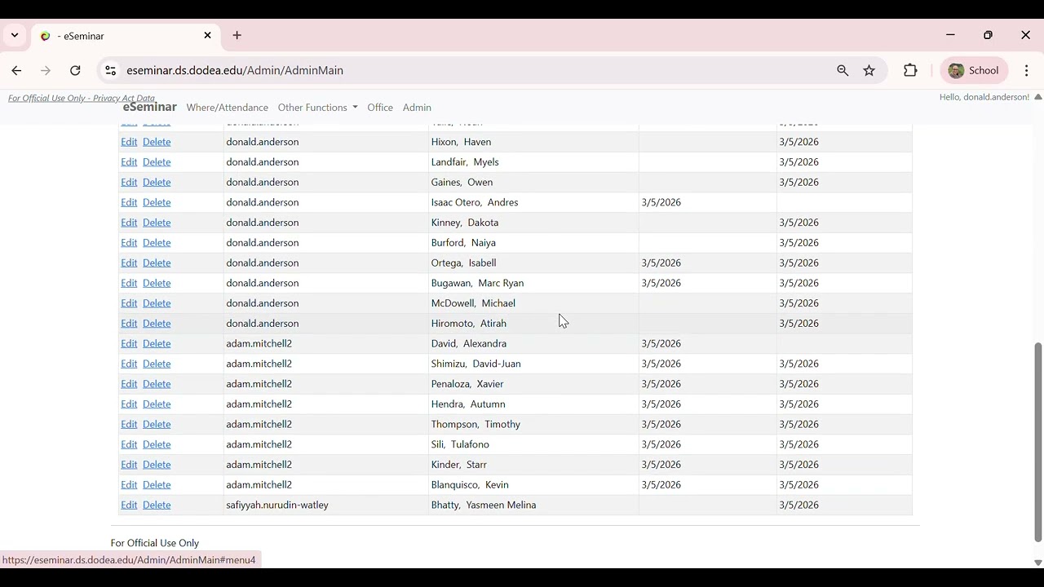This screenshot has width=1044, height=587.
Task: Delete the Hiromoto, Atirah row
Action: (x=157, y=324)
